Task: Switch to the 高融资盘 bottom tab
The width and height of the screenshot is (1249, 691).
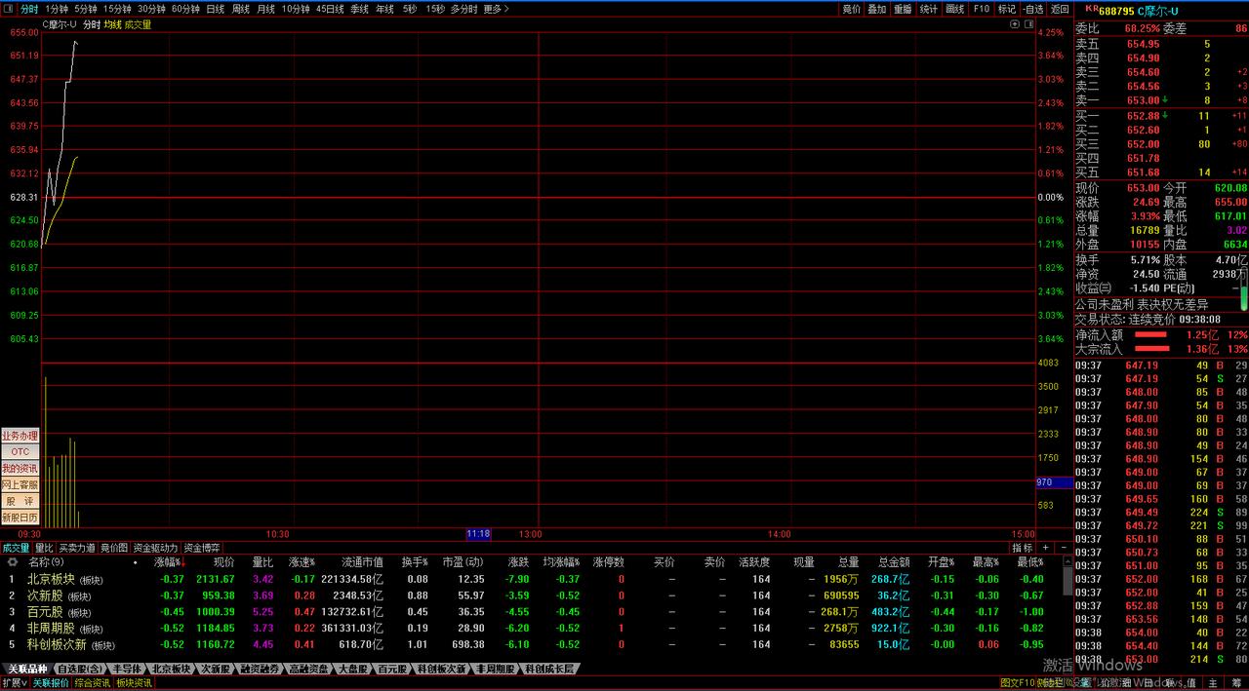Action: (307, 670)
